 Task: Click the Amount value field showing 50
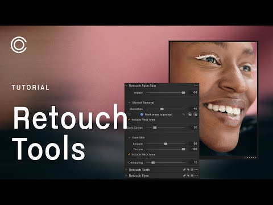click(193, 143)
